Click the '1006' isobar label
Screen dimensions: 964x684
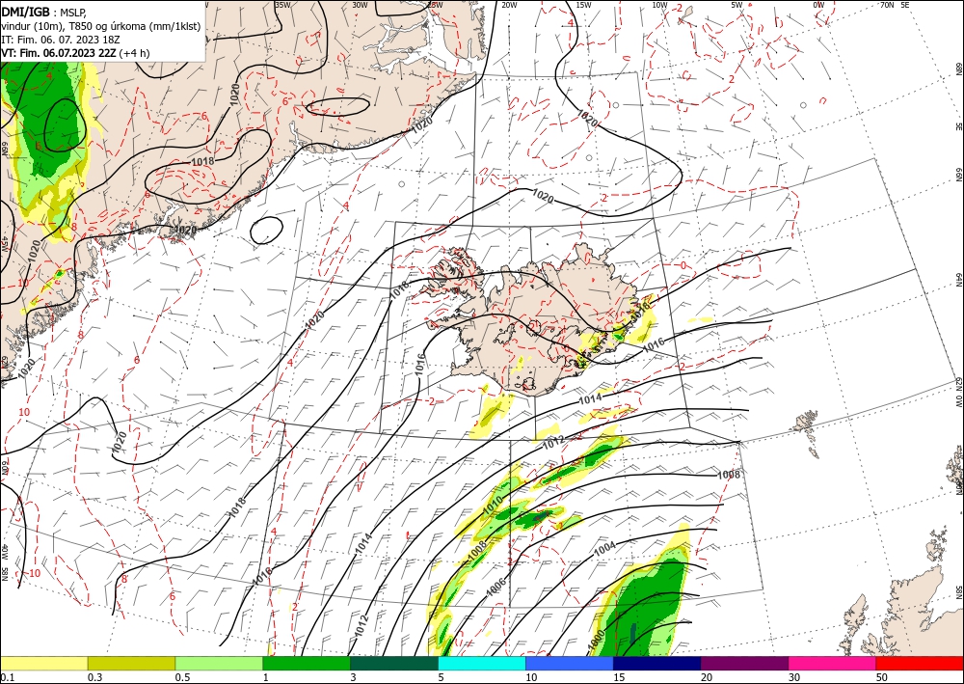(x=496, y=587)
